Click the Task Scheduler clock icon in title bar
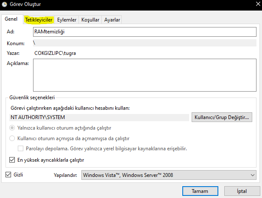262x198 pixels. tap(4, 5)
